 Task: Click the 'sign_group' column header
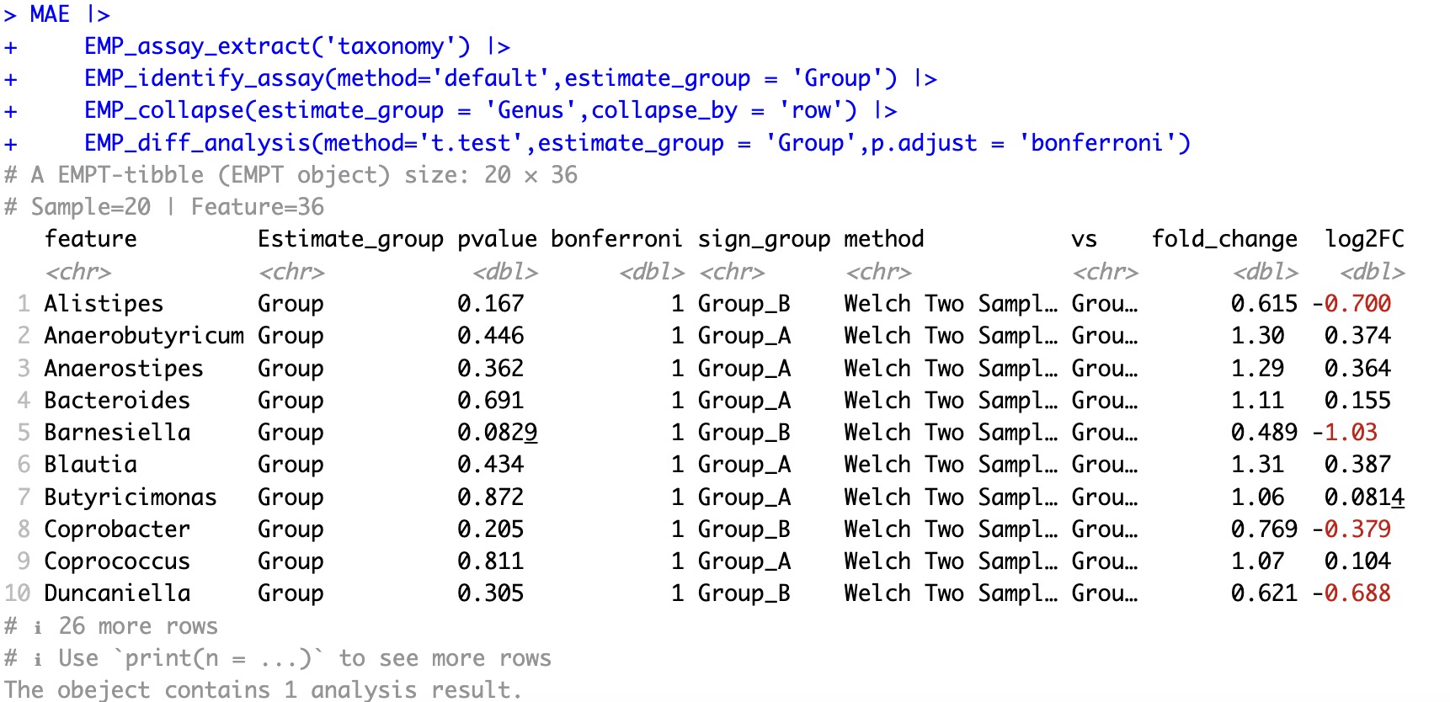764,239
